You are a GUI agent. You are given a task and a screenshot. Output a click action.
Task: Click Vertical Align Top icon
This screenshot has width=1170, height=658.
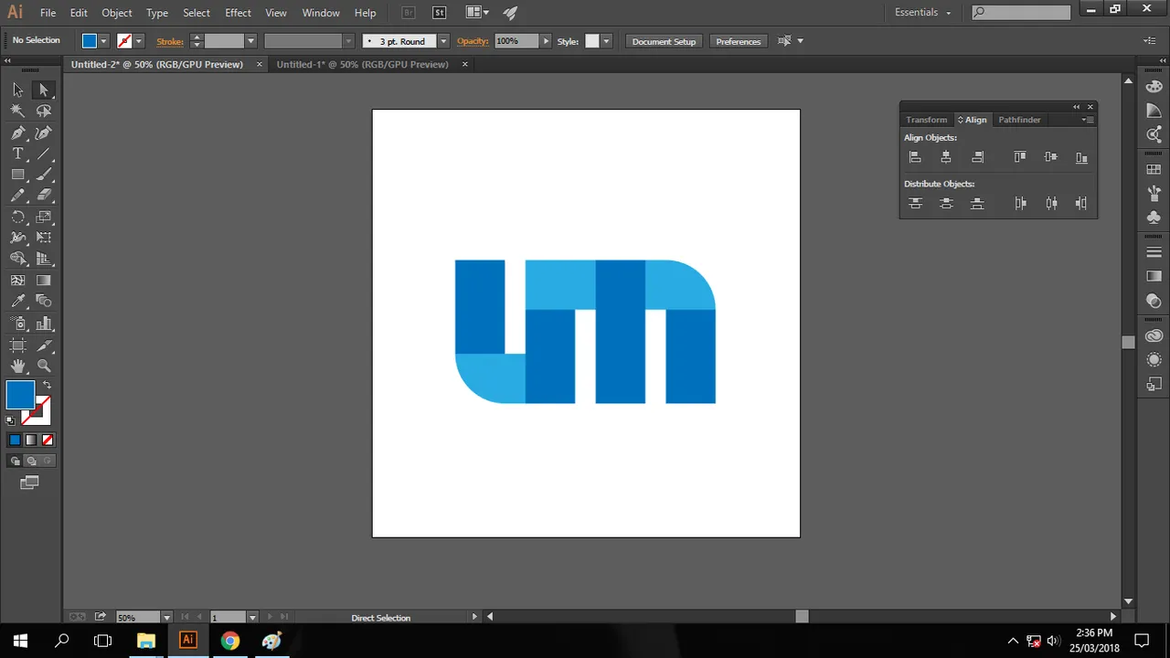pyautogui.click(x=1020, y=157)
